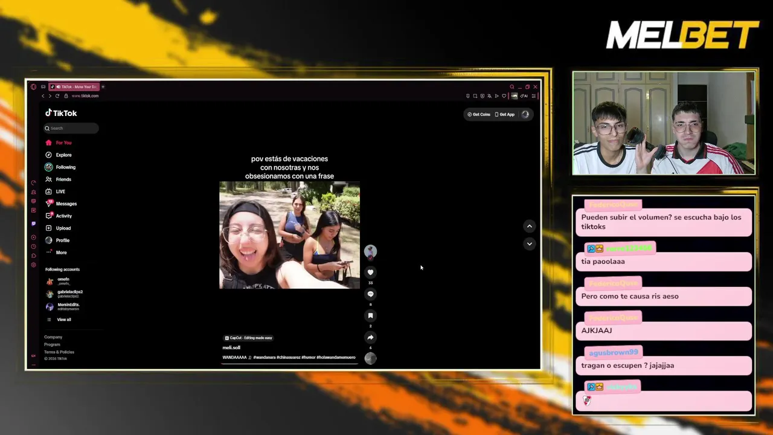Image resolution: width=773 pixels, height=435 pixels.
Task: Open the settings gear in browser sidebar
Action: point(33,265)
